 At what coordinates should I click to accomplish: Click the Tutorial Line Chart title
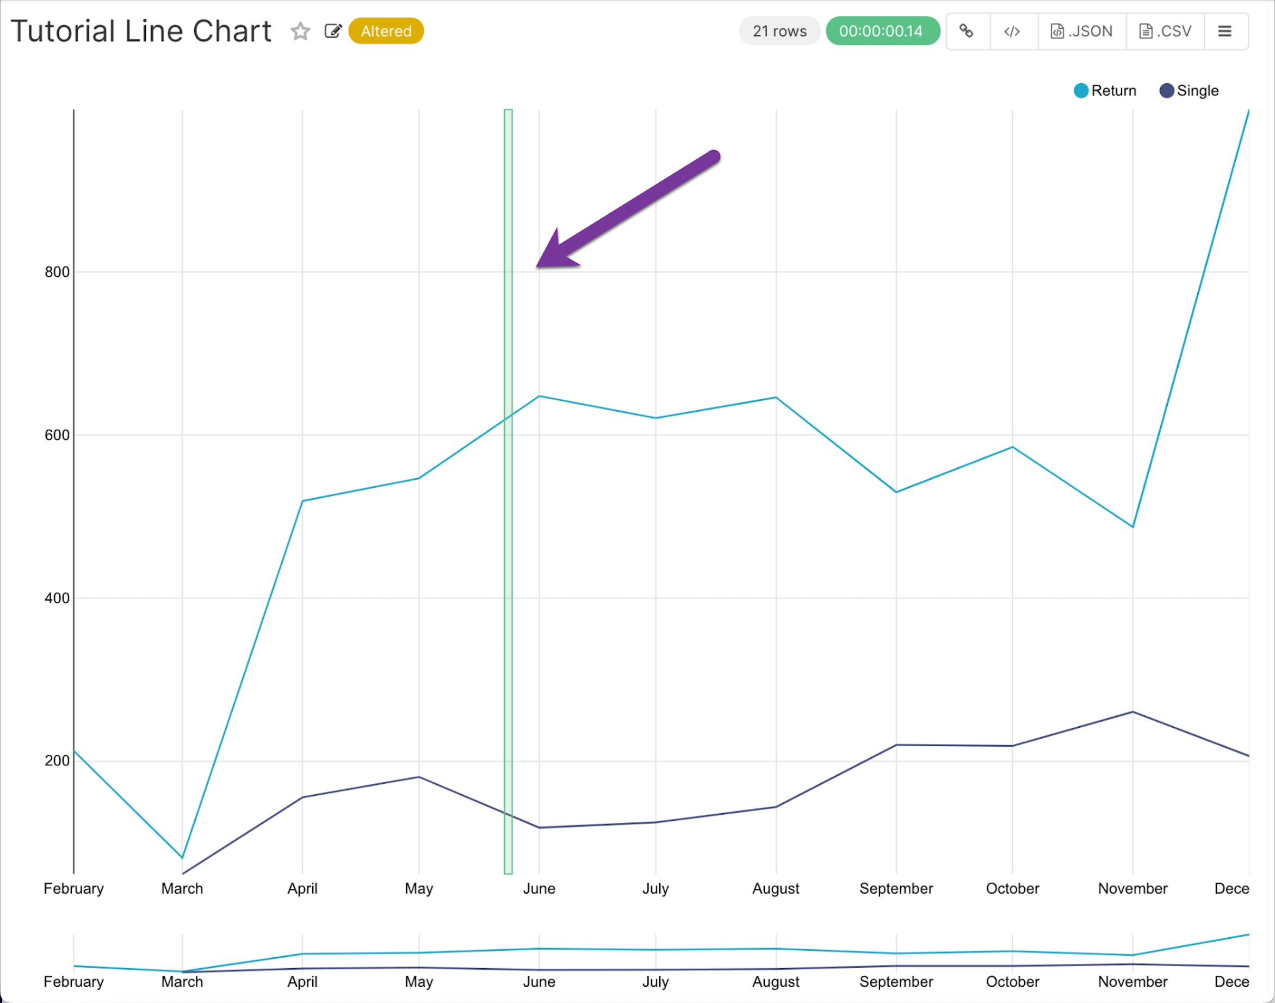[141, 31]
